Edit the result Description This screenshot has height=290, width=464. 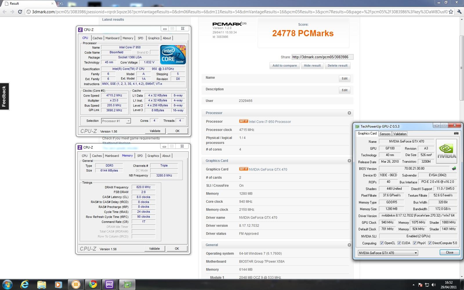[x=345, y=90]
